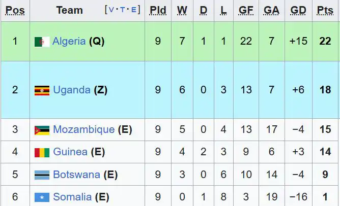Open the Guinea team link
The image size is (340, 206).
coord(70,152)
